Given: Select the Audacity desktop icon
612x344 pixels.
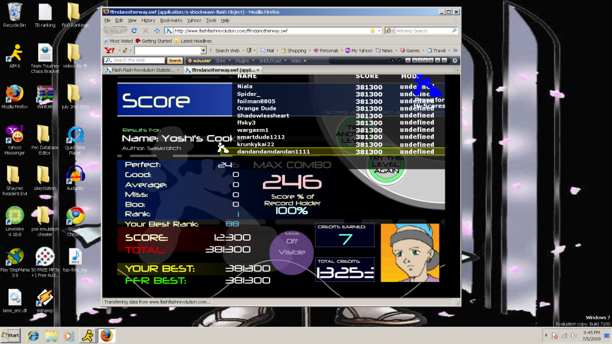Looking at the screenshot, I should click(75, 177).
